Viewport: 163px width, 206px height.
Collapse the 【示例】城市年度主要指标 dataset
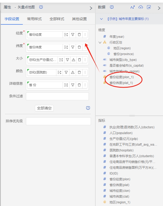(x=101, y=19)
